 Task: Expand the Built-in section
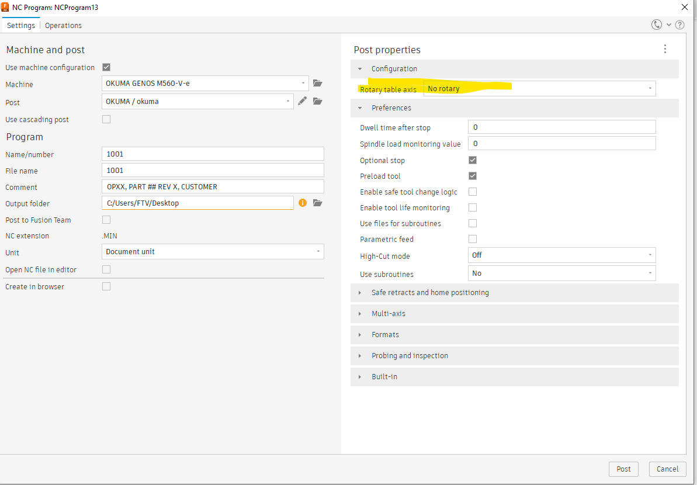click(514, 376)
